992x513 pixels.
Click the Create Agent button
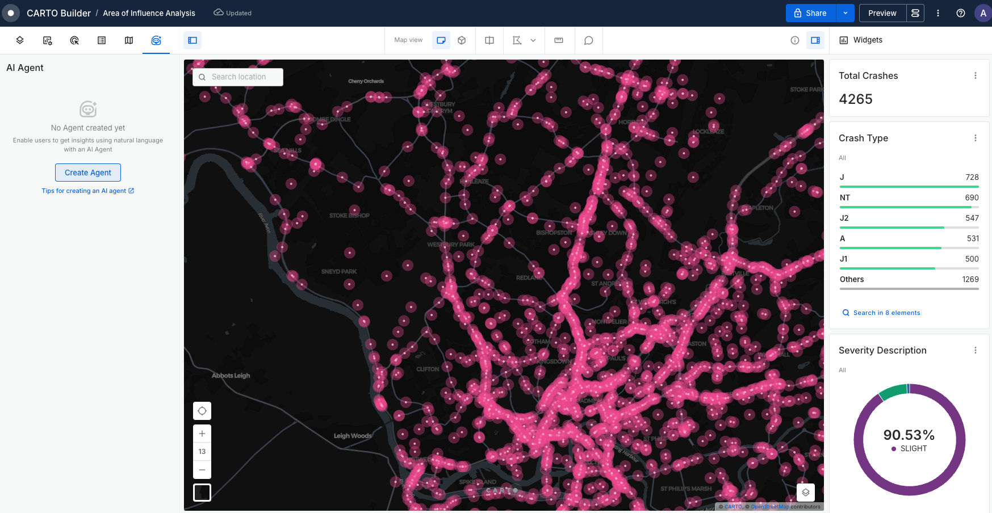pos(88,173)
